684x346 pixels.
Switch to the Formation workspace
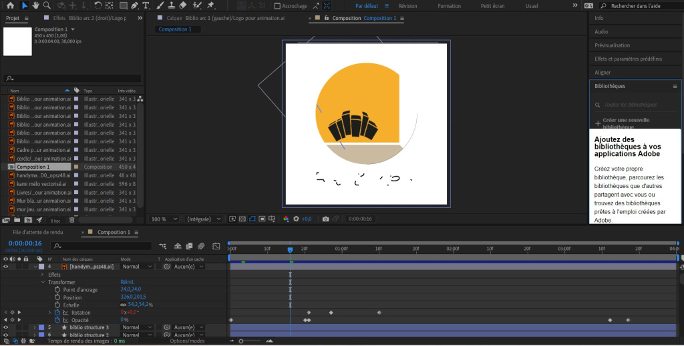pos(450,6)
